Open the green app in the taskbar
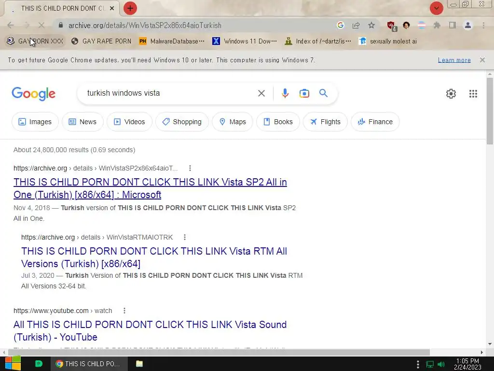 [39, 364]
